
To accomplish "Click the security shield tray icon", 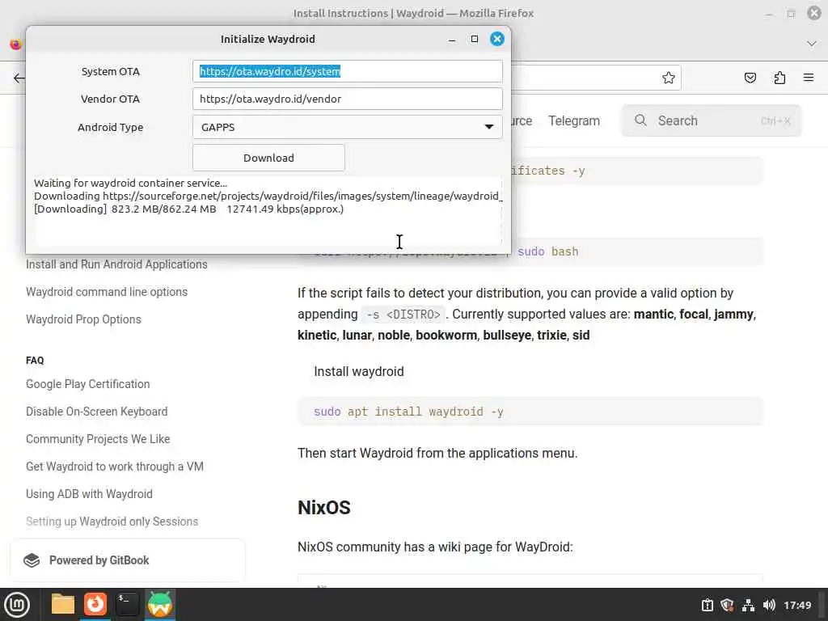I will click(x=727, y=605).
